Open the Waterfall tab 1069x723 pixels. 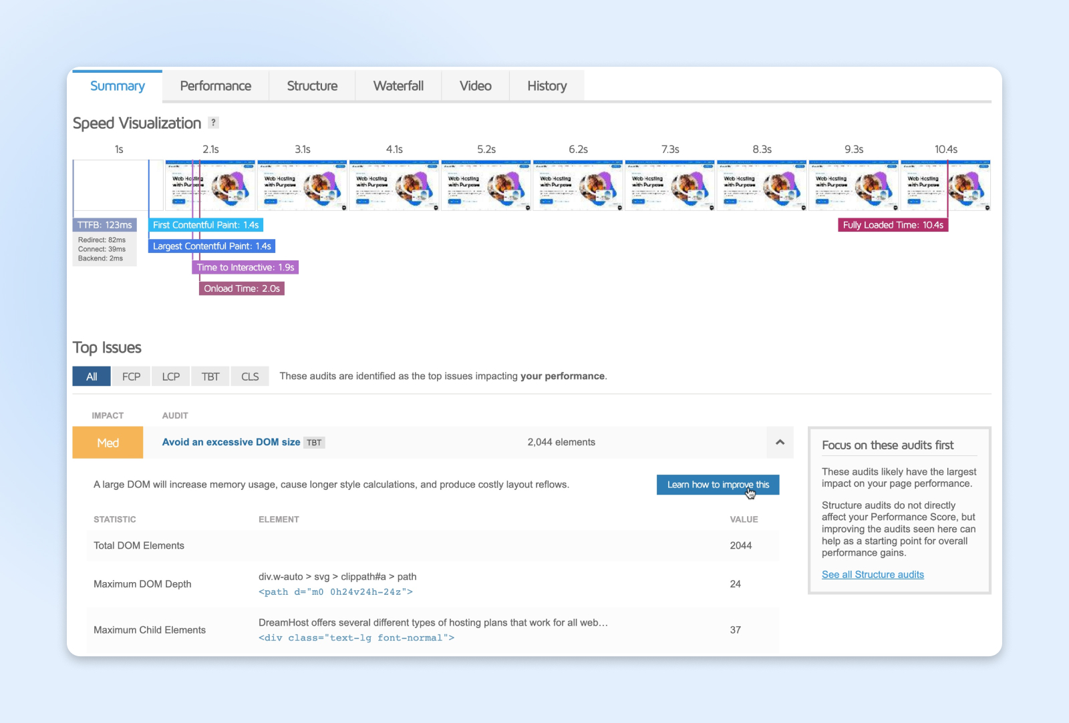pos(398,86)
